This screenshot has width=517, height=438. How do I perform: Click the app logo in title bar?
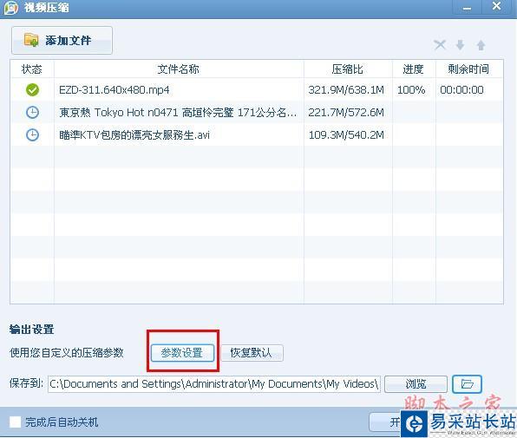click(11, 7)
